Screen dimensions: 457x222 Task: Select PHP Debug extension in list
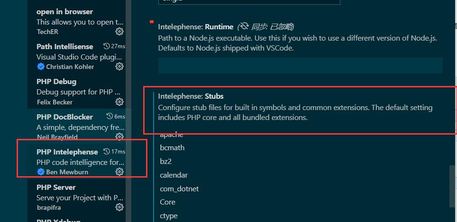pyautogui.click(x=71, y=91)
